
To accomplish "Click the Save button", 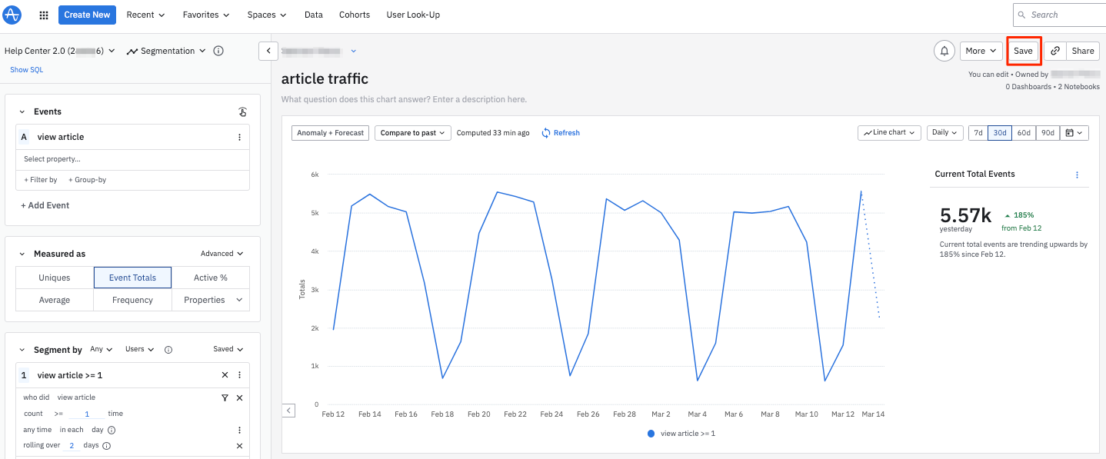I will pos(1023,51).
